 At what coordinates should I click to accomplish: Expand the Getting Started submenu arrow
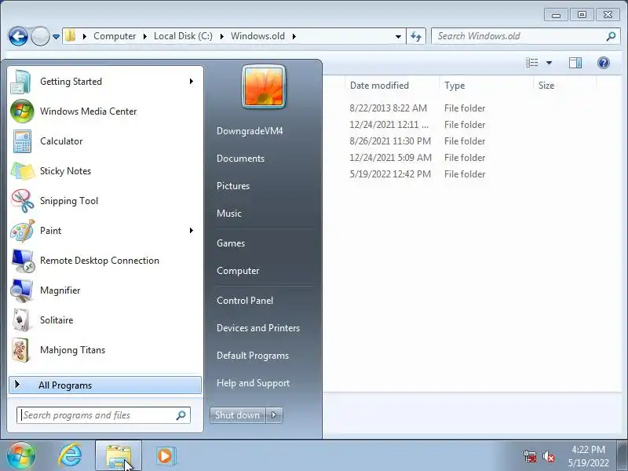click(x=192, y=82)
